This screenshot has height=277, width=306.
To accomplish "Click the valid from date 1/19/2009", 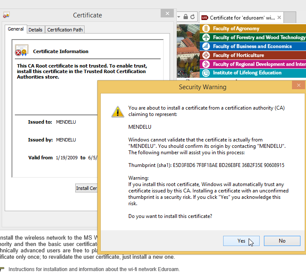I will pyautogui.click(x=67, y=158).
